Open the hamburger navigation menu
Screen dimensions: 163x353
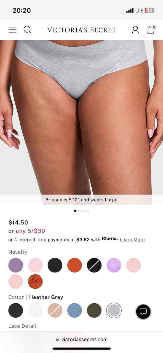coord(12,30)
